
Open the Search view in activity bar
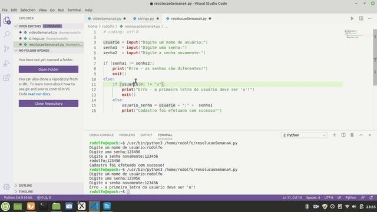(6, 34)
